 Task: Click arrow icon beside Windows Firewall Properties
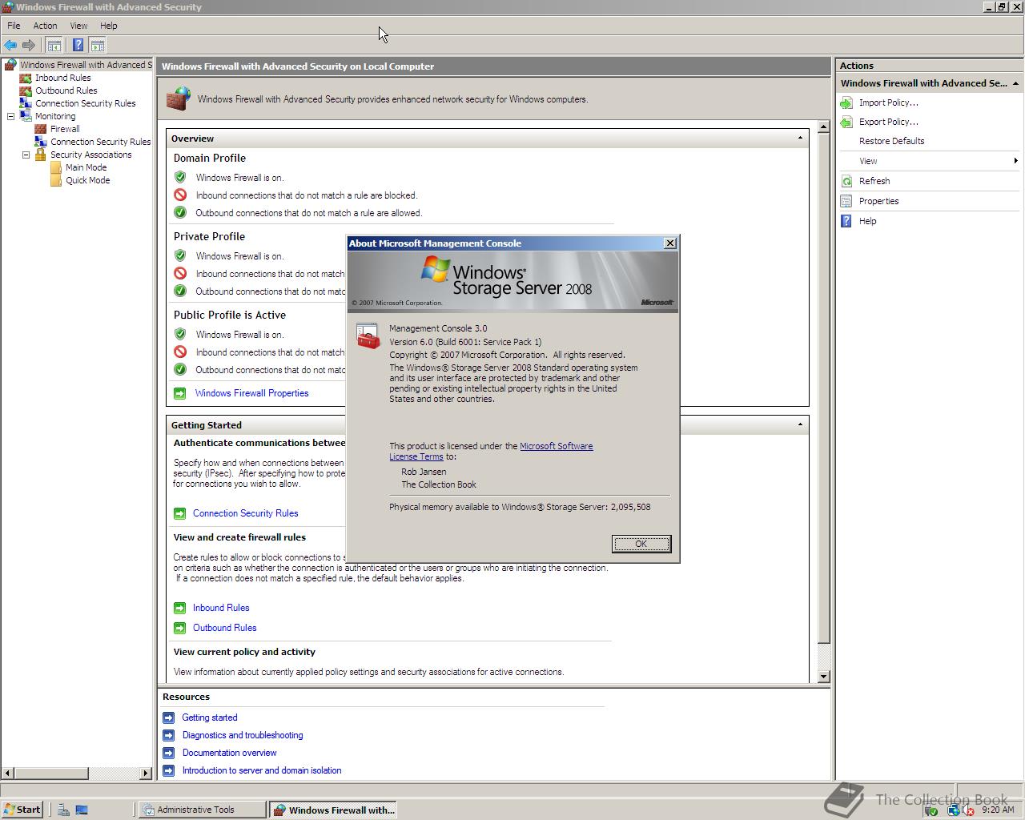(180, 393)
